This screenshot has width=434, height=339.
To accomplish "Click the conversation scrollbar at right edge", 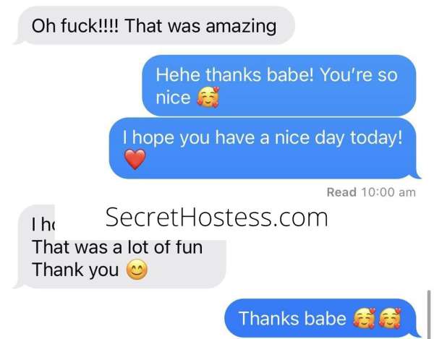I will pos(428,314).
